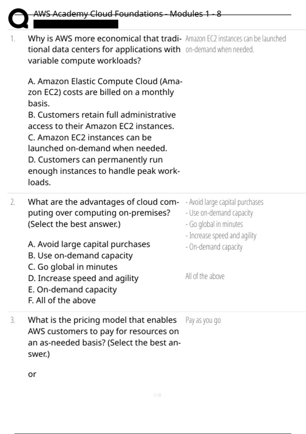306x434 pixels.
Task: Choose 'C. Go global in minutes' option
Action: pos(73,267)
